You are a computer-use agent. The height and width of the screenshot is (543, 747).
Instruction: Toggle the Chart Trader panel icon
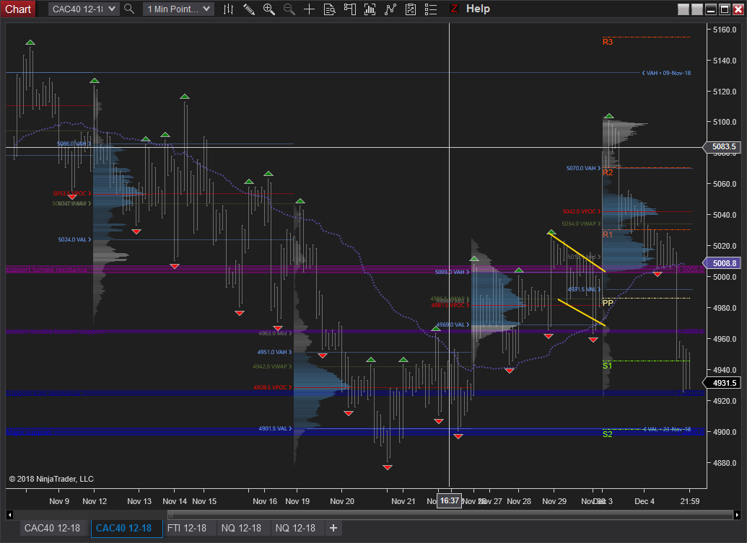349,9
